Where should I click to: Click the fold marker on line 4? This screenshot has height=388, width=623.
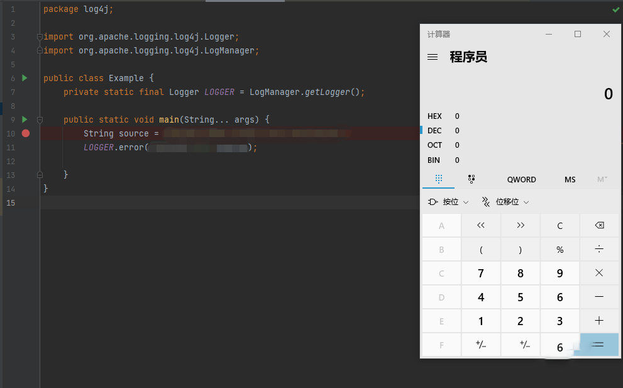[40, 50]
